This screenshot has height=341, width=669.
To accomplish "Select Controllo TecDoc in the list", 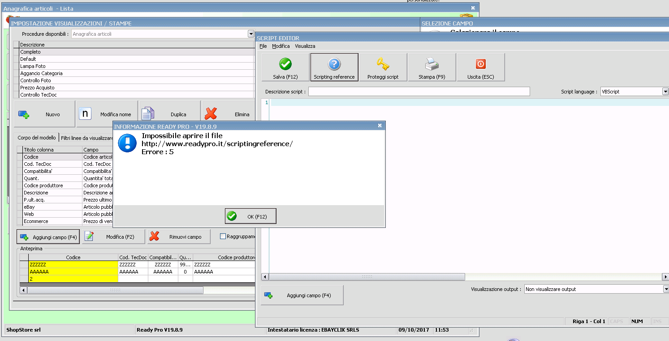I will (x=137, y=95).
